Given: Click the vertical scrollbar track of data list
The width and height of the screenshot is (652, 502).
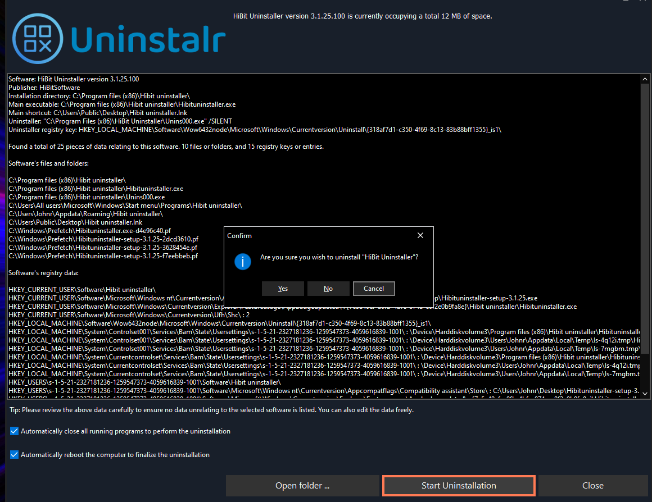Looking at the screenshot, I should (x=645, y=237).
